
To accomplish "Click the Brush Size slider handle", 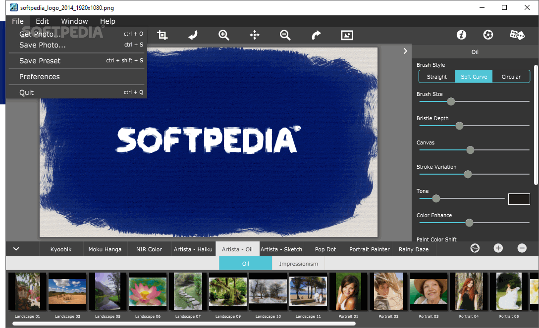I will click(x=451, y=101).
